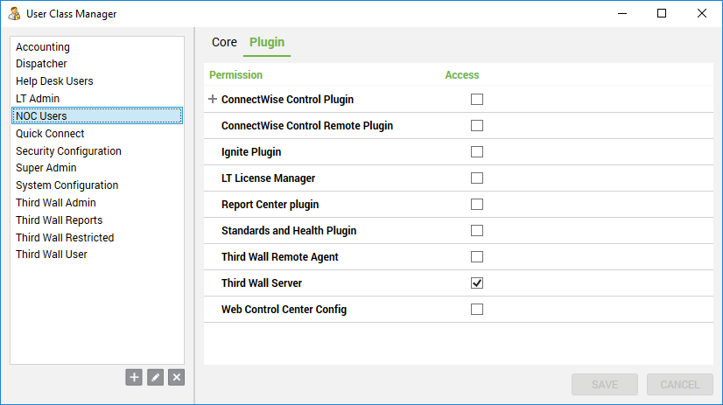Click the edit user class pencil icon
The height and width of the screenshot is (405, 723).
click(x=156, y=377)
